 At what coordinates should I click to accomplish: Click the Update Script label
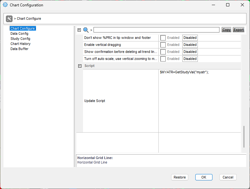(94, 101)
